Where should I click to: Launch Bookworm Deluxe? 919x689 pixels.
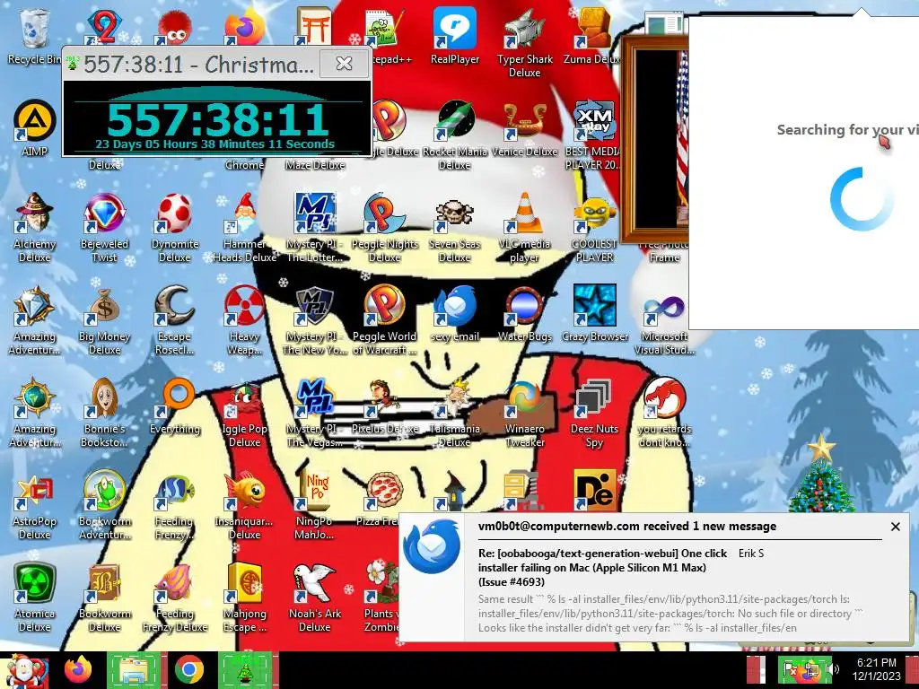pos(104,597)
